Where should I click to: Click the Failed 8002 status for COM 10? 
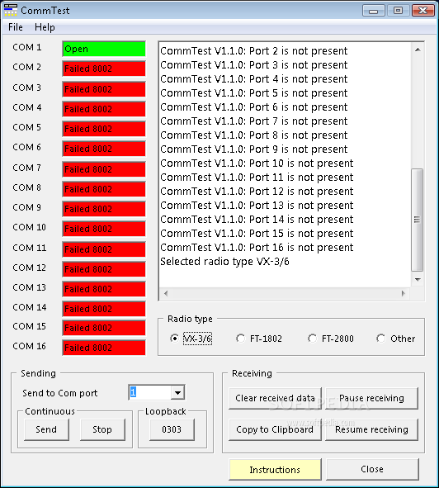tap(104, 229)
